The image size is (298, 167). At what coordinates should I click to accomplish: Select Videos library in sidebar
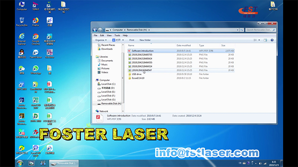point(103,72)
